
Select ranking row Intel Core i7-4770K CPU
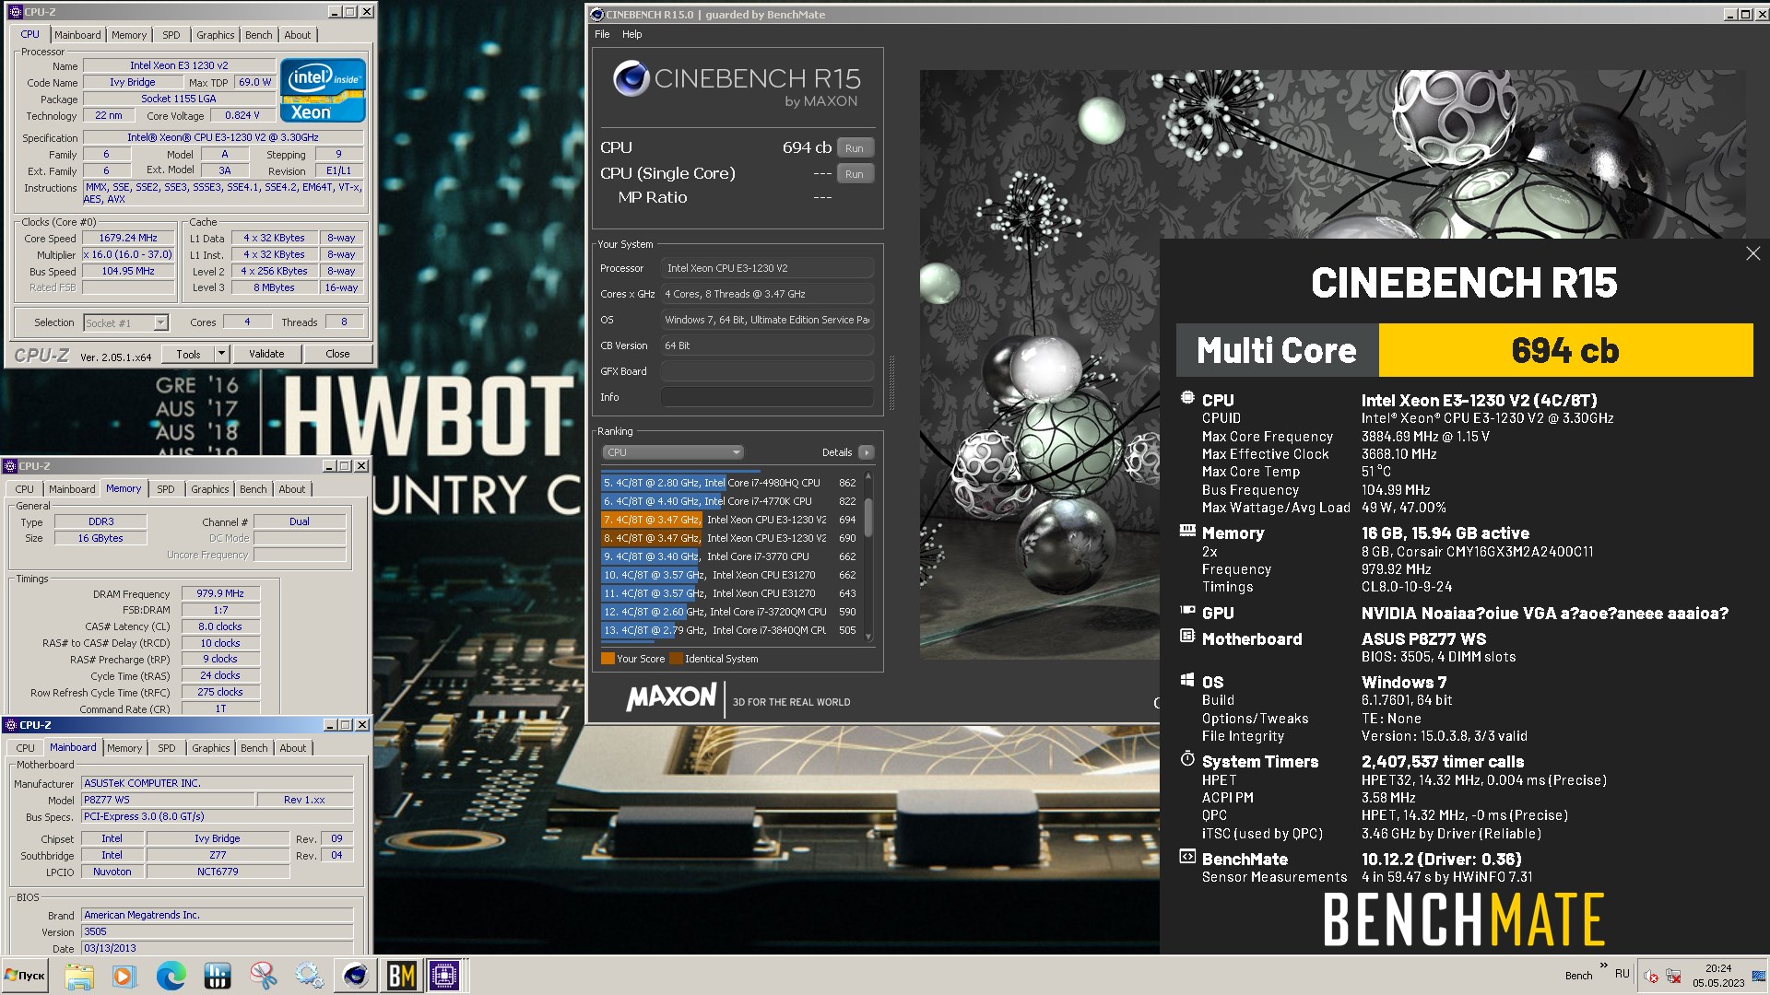pos(729,501)
